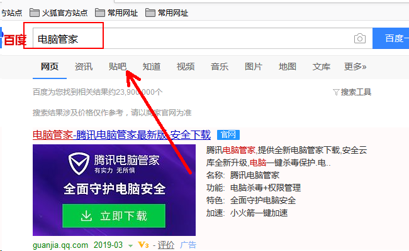The height and width of the screenshot is (251, 409).
Task: Switch to the 知道 tab
Action: (152, 67)
